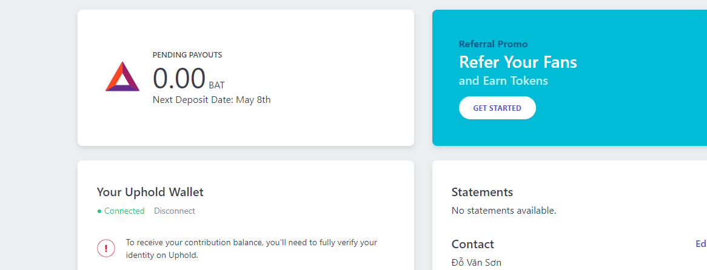Click the green Connected status dot
Image resolution: width=707 pixels, height=270 pixels.
coord(99,211)
